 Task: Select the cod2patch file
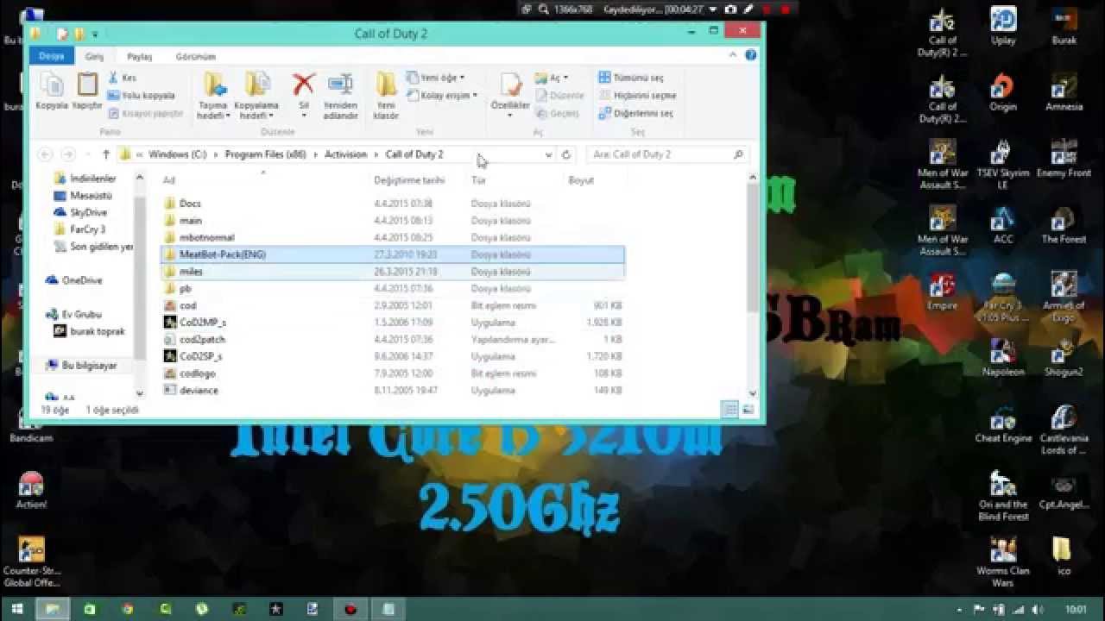(392, 340)
